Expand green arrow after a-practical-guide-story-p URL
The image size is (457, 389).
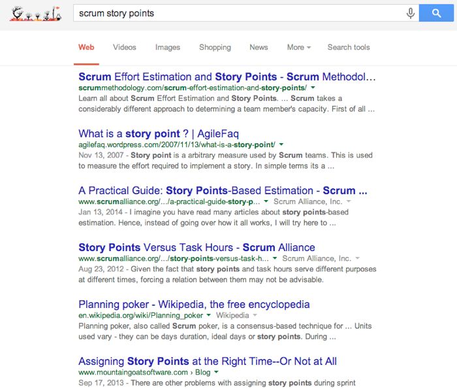(x=266, y=201)
